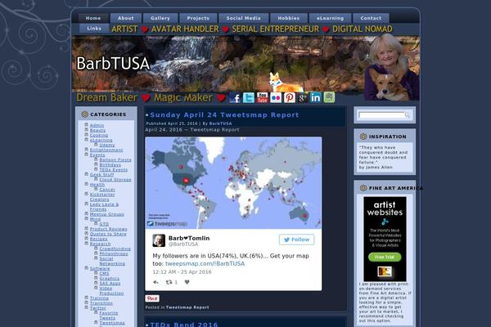Viewport: 491px width, 327px height.
Task: Open the About tab
Action: pyautogui.click(x=126, y=18)
